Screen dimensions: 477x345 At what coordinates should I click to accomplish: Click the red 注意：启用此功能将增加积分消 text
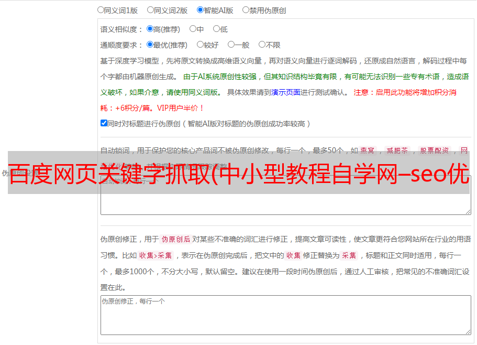[405, 92]
